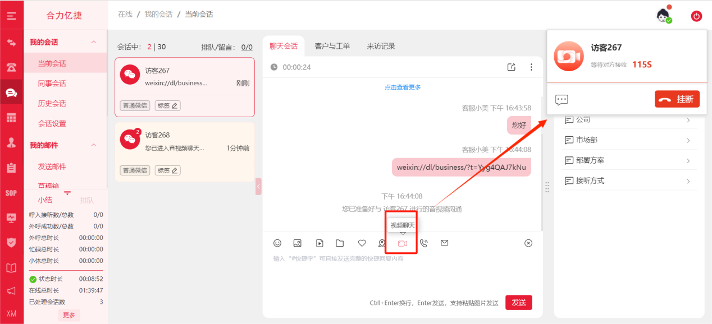Click the heart icon in chat toolbar

coord(362,243)
